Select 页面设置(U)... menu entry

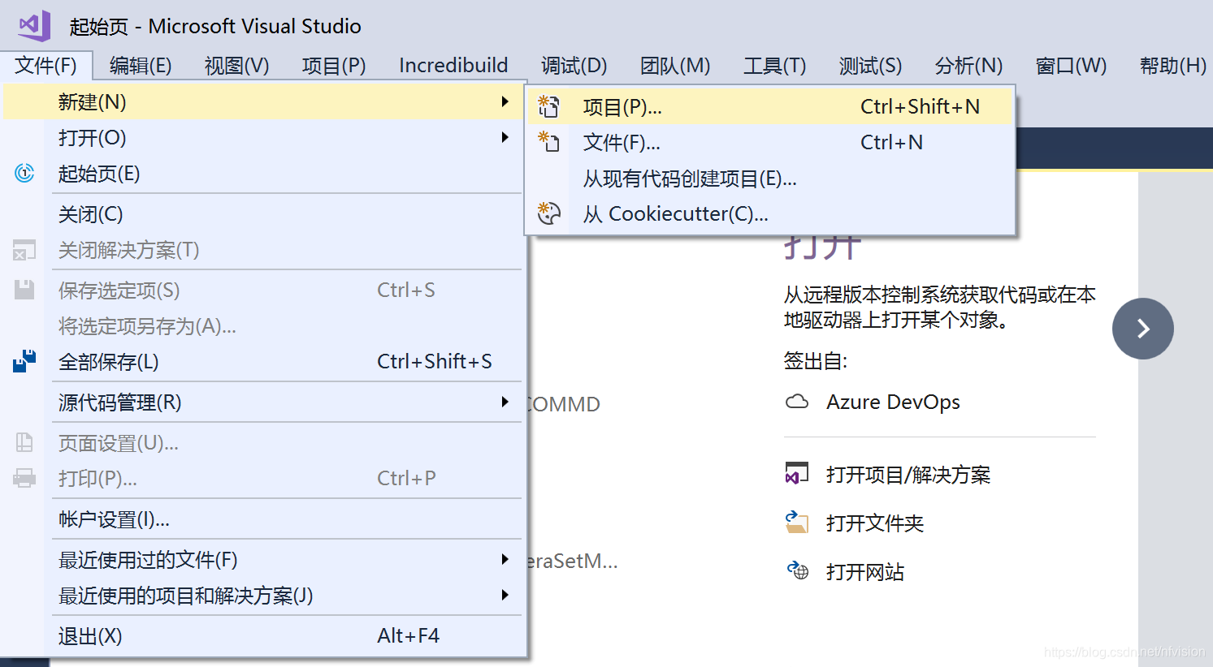point(263,442)
